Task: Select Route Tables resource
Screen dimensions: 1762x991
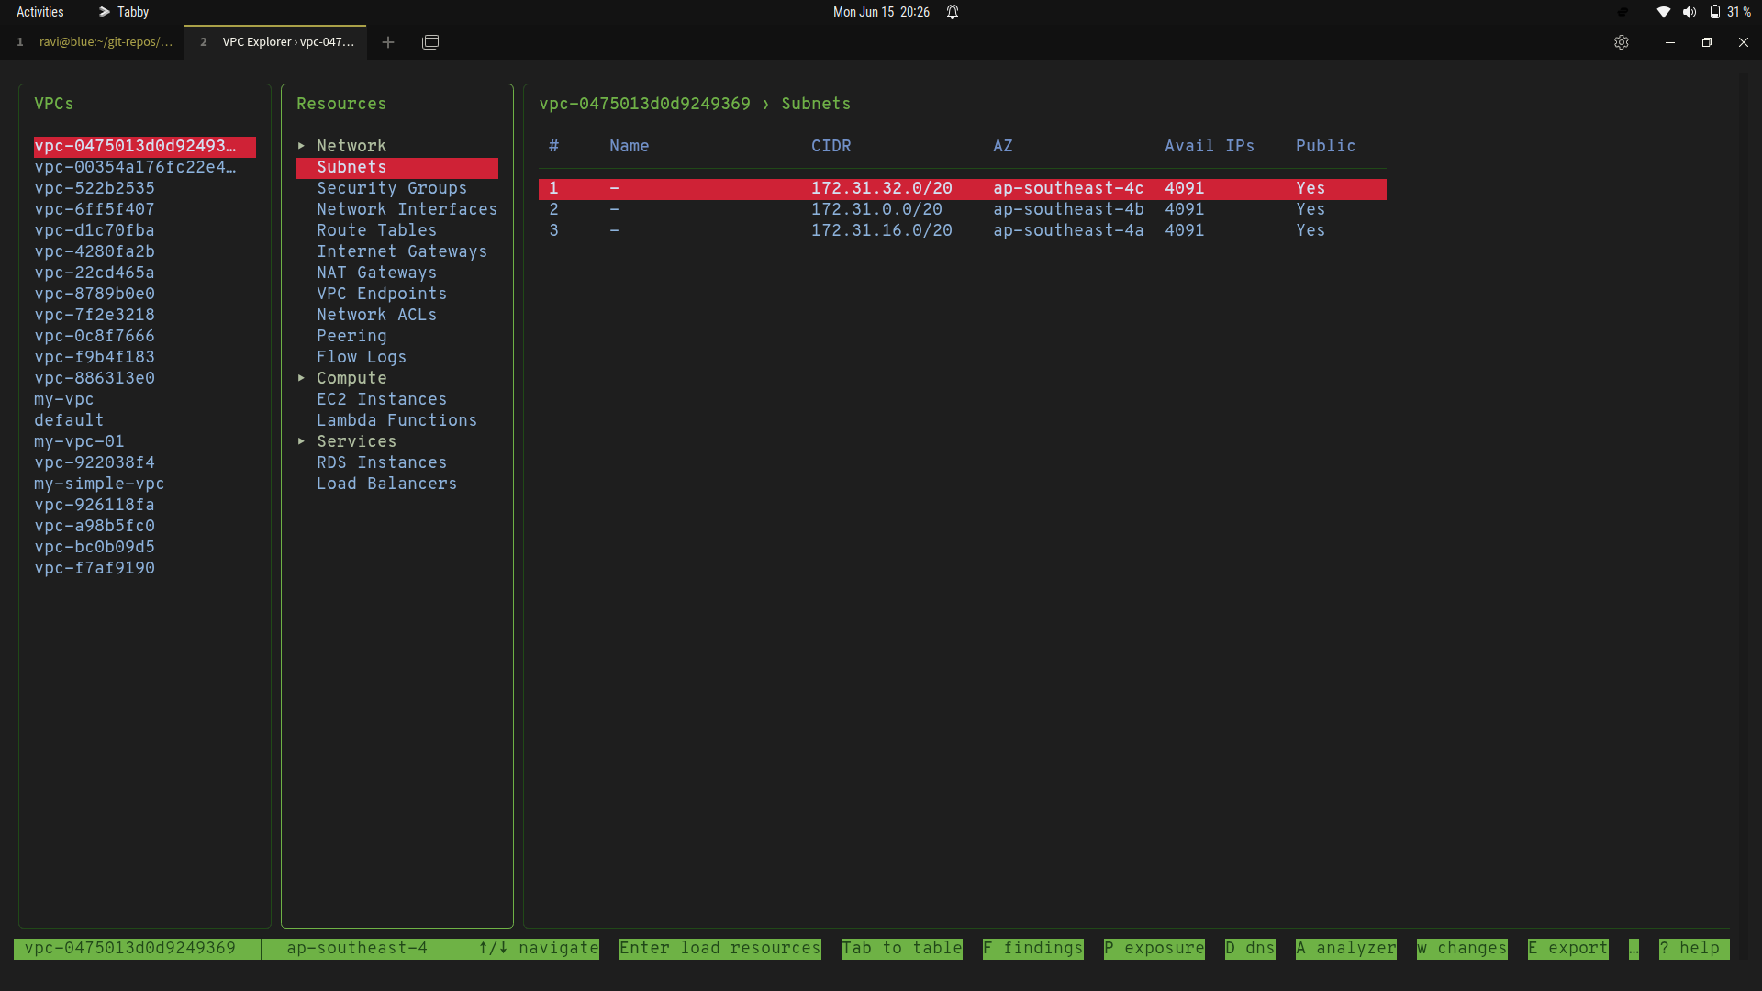Action: [376, 230]
